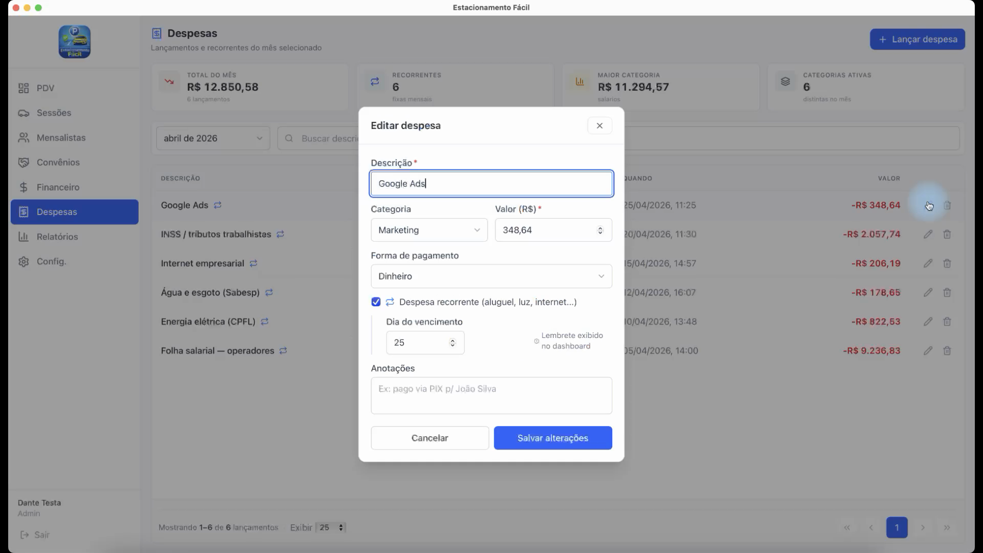Viewport: 983px width, 553px height.
Task: Go to previous page arrow
Action: pos(871,527)
